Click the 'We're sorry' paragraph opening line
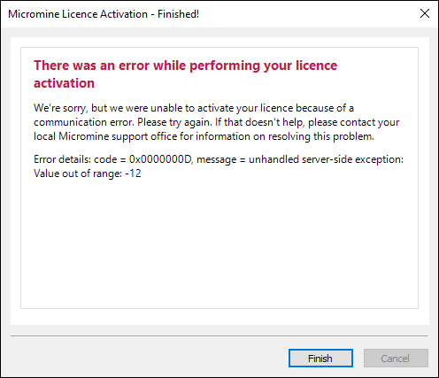Image resolution: width=439 pixels, height=378 pixels. pyautogui.click(x=194, y=108)
